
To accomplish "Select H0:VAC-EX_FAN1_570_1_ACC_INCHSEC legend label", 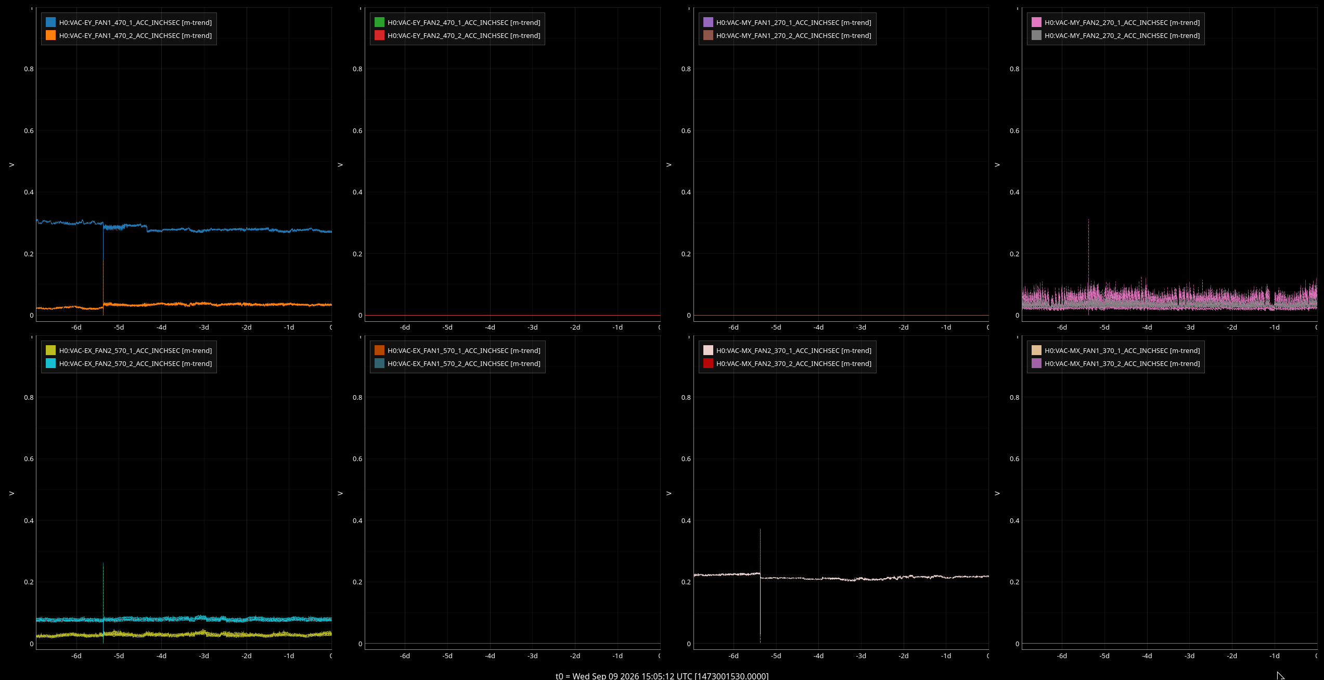I will tap(464, 350).
